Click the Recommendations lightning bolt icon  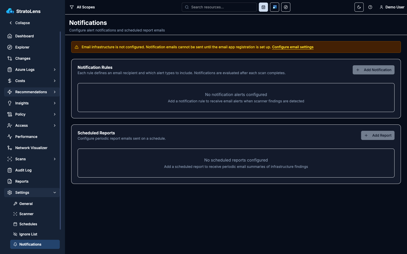pyautogui.click(x=10, y=92)
